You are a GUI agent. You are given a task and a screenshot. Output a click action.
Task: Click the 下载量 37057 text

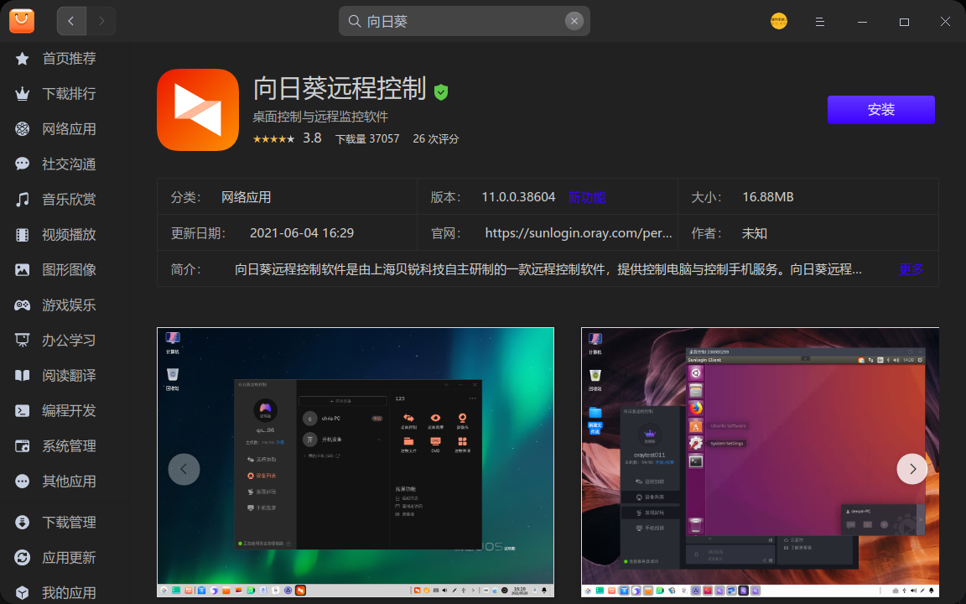(x=367, y=139)
